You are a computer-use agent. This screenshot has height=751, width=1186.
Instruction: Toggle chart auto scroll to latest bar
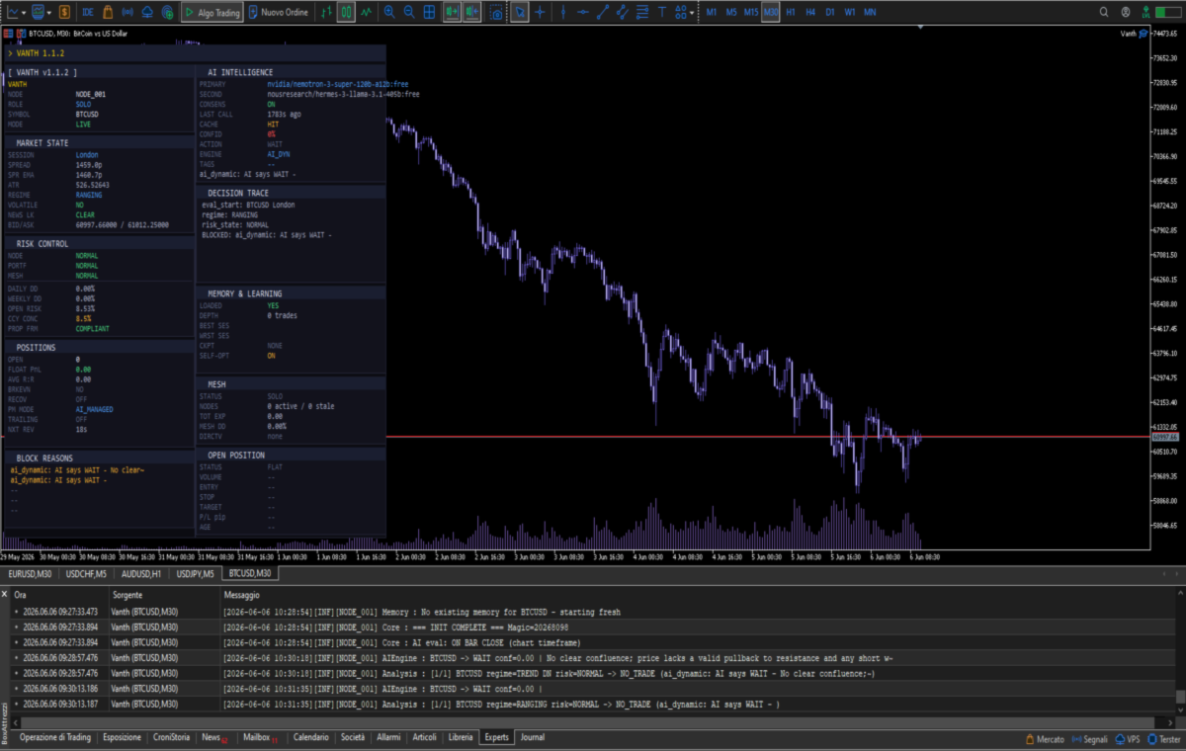point(451,12)
